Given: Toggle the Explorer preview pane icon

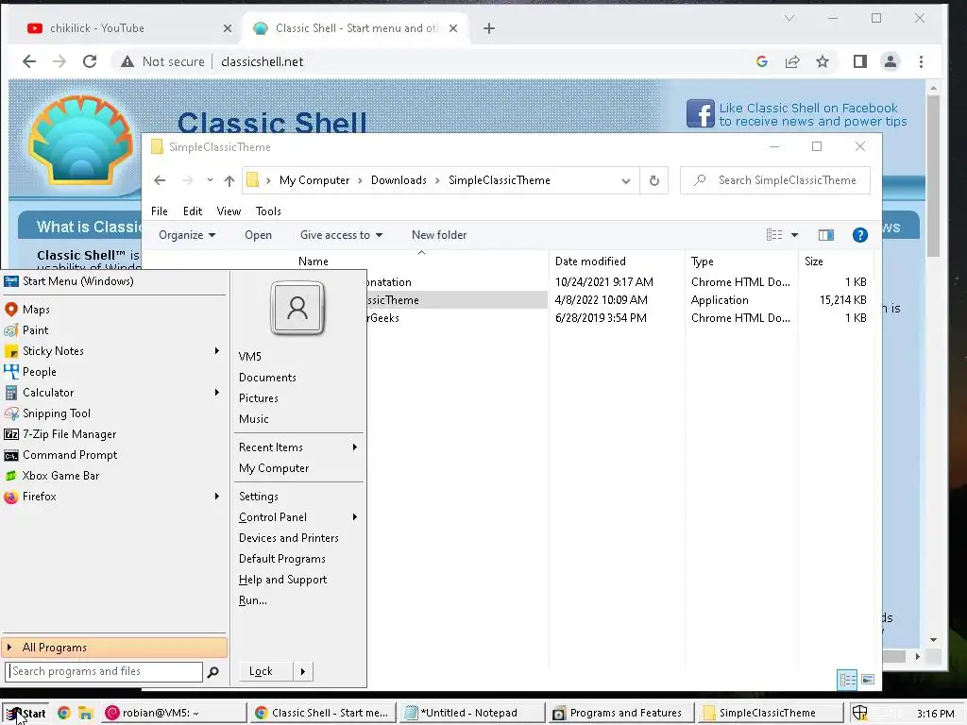Looking at the screenshot, I should tap(825, 235).
